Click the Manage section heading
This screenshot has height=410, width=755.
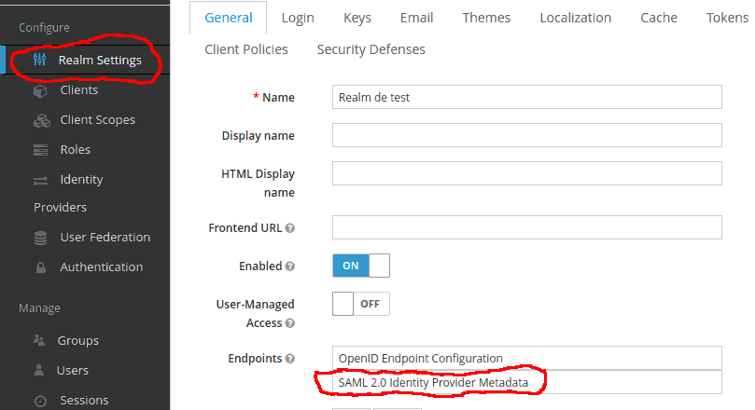39,308
